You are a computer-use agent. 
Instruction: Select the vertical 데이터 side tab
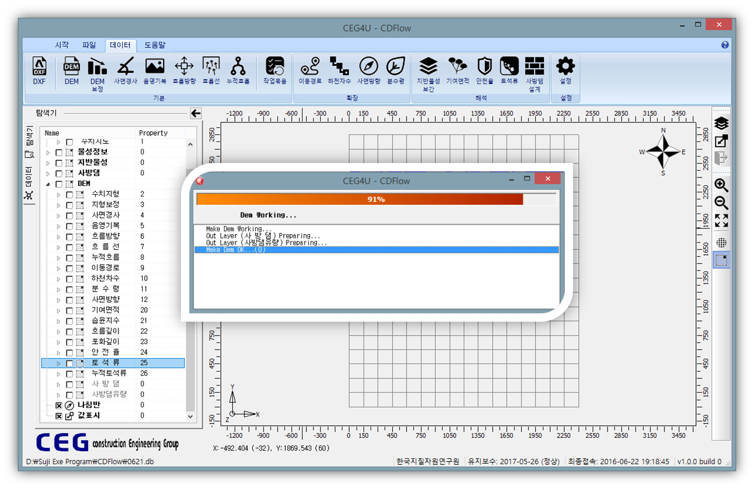[30, 183]
